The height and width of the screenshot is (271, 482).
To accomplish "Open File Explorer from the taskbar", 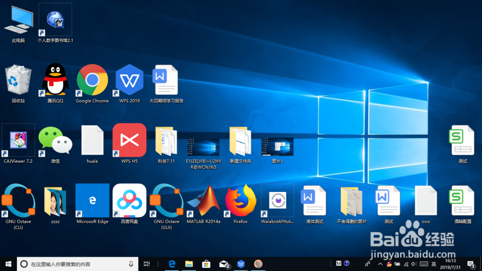I will click(x=189, y=264).
